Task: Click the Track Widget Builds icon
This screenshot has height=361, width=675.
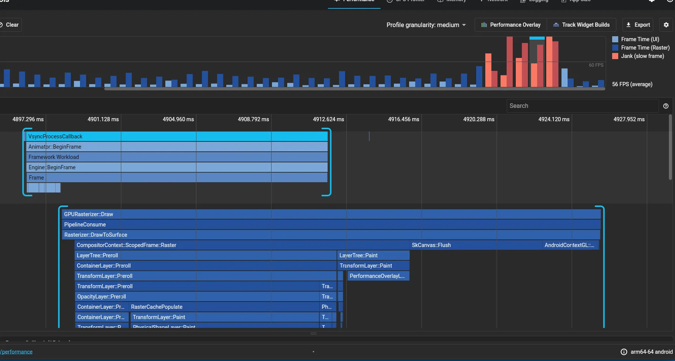Action: click(556, 25)
